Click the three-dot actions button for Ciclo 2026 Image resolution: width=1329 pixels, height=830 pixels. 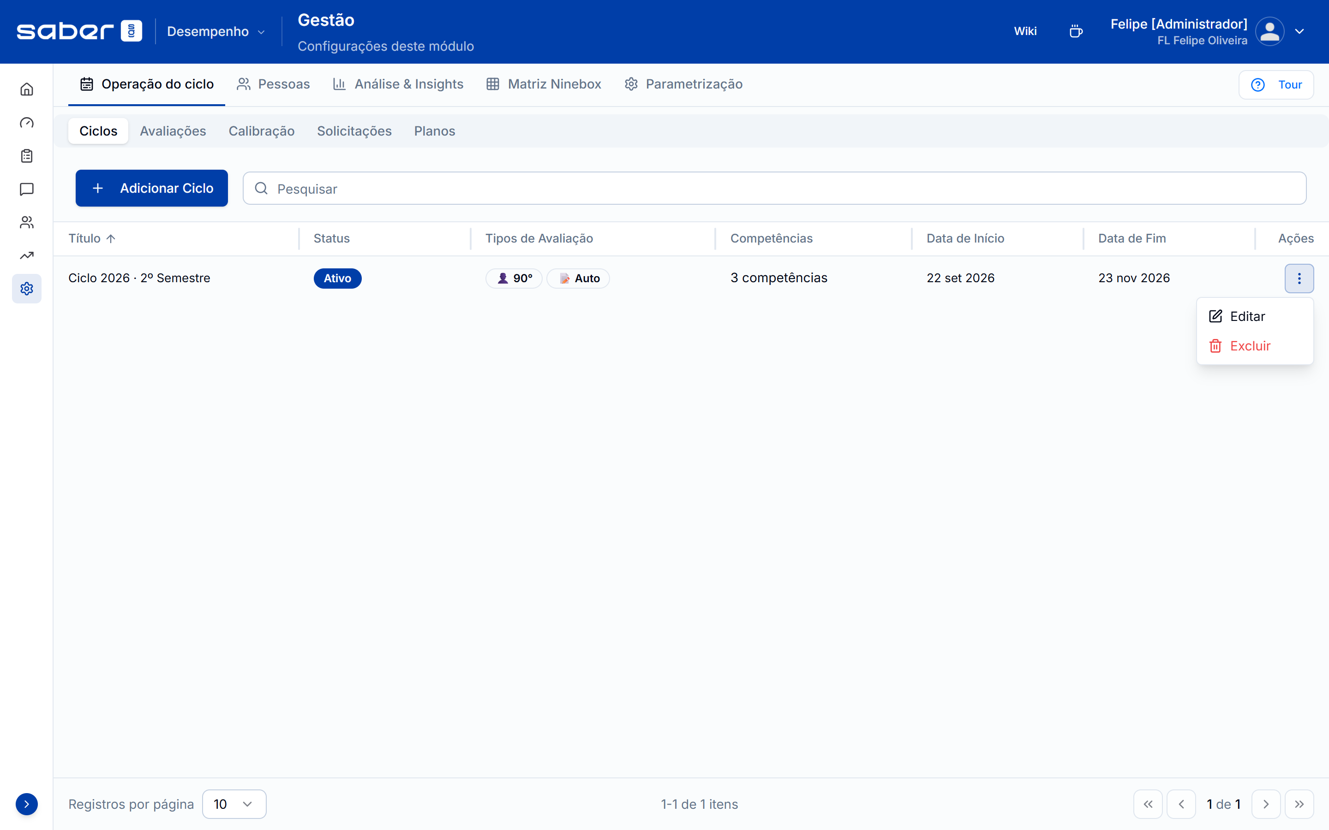pyautogui.click(x=1299, y=279)
